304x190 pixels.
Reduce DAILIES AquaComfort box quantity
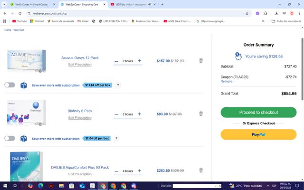[116, 171]
